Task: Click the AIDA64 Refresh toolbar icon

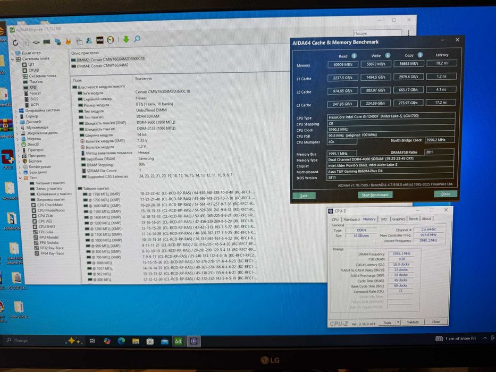Action: 15,42
